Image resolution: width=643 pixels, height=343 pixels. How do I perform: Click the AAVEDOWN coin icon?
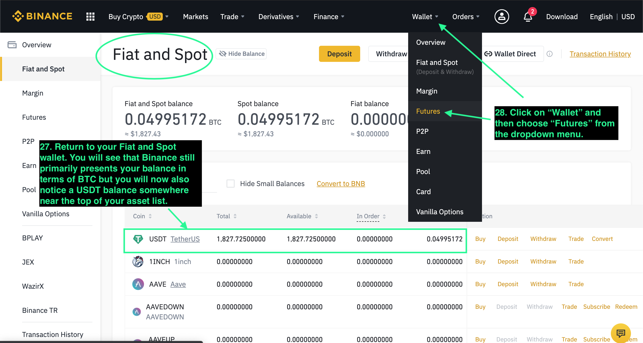(137, 312)
